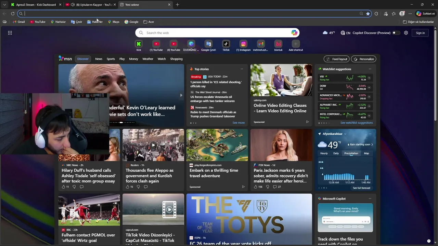
Task: Open the help question mark icon
Action: tap(429, 241)
